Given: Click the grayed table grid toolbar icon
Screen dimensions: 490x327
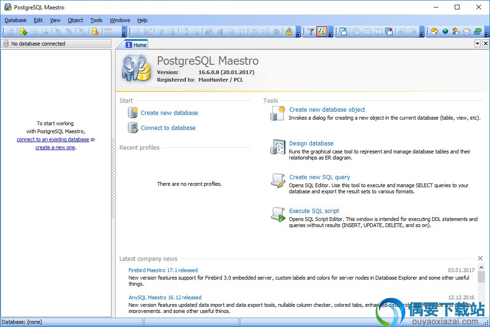Looking at the screenshot, I should pyautogui.click(x=109, y=31).
